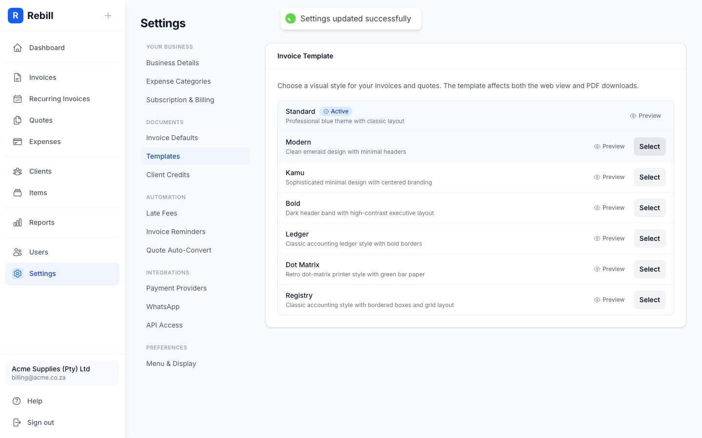Open Reports via the bar chart icon

point(18,222)
